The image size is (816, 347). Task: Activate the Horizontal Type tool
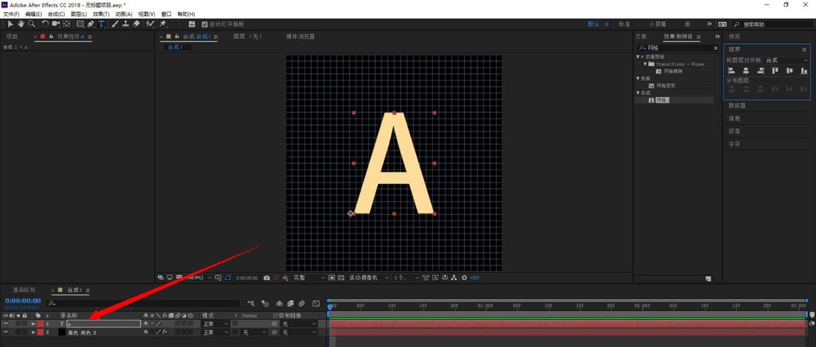coord(101,24)
